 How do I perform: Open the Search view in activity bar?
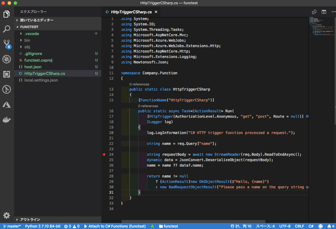(6, 29)
